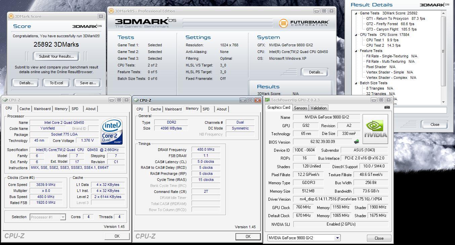Click the CAS# Latency 5.0 clocks value
The height and width of the screenshot is (245, 455).
click(206, 161)
